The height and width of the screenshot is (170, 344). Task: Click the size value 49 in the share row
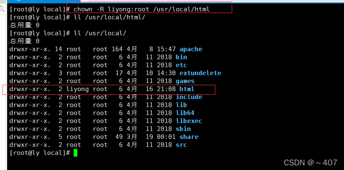point(119,137)
